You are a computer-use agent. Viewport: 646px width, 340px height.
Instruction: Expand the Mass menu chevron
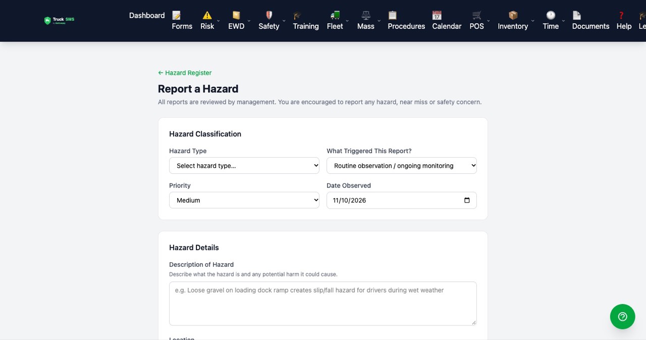tap(379, 21)
